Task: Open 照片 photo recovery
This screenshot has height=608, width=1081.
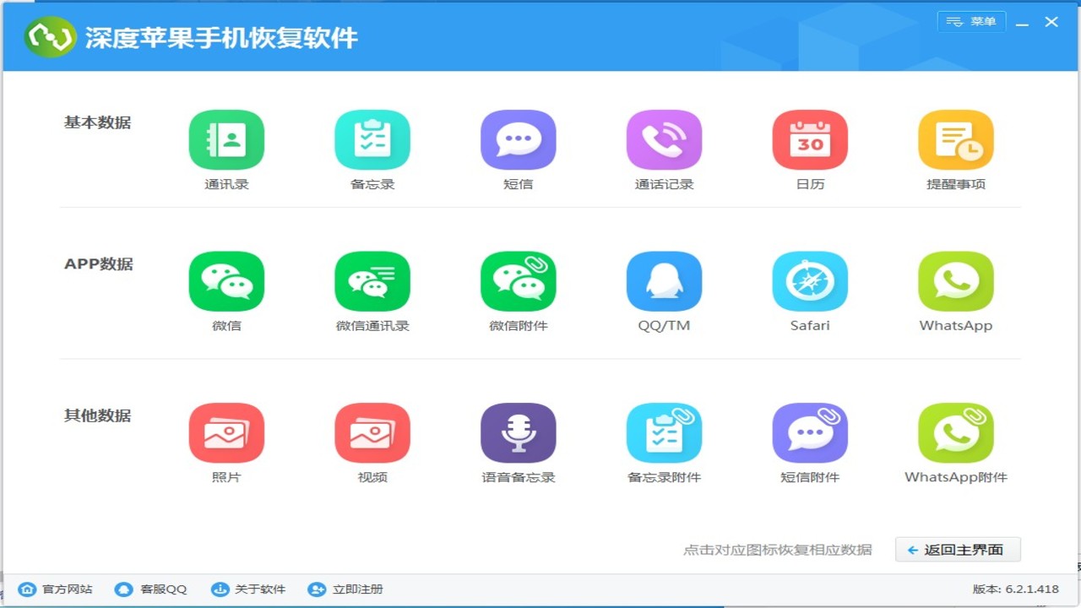Action: [x=226, y=433]
